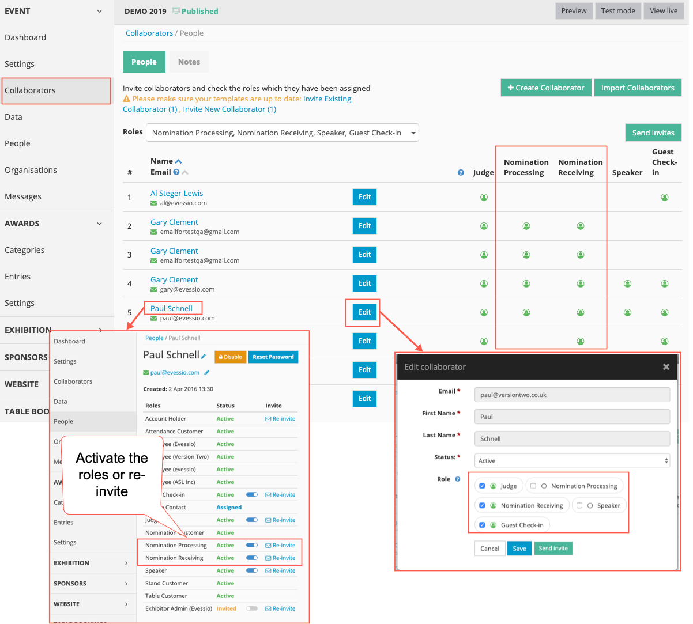Collapse the EVENT sidebar section
Viewport: 693px width, 624px height.
(99, 11)
